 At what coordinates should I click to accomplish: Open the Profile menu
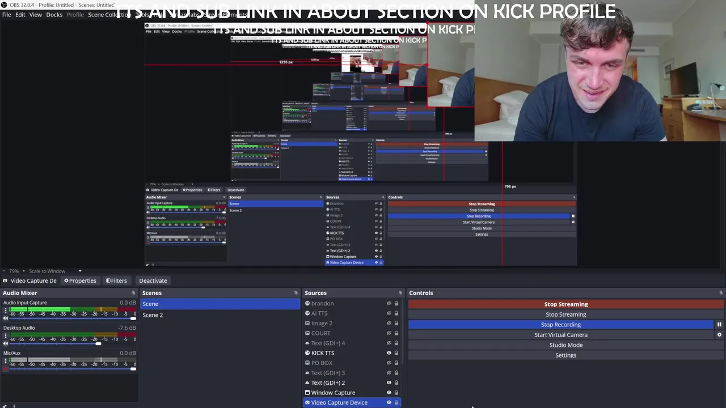(75, 15)
